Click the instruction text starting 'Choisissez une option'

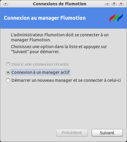pyautogui.click(x=59, y=49)
